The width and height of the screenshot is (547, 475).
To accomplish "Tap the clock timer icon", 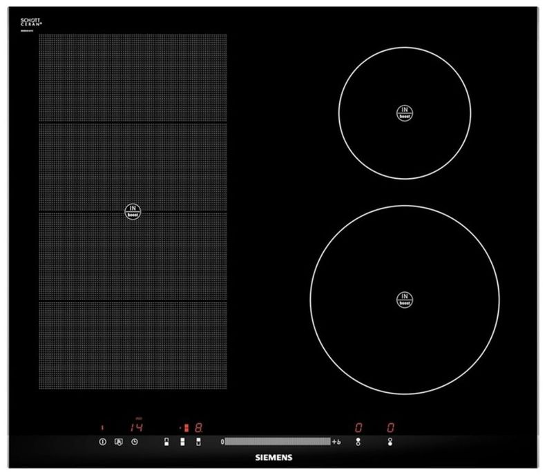I will tap(135, 442).
